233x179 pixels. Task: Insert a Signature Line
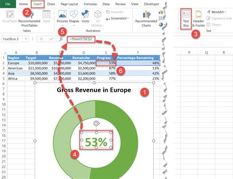[x=219, y=18]
